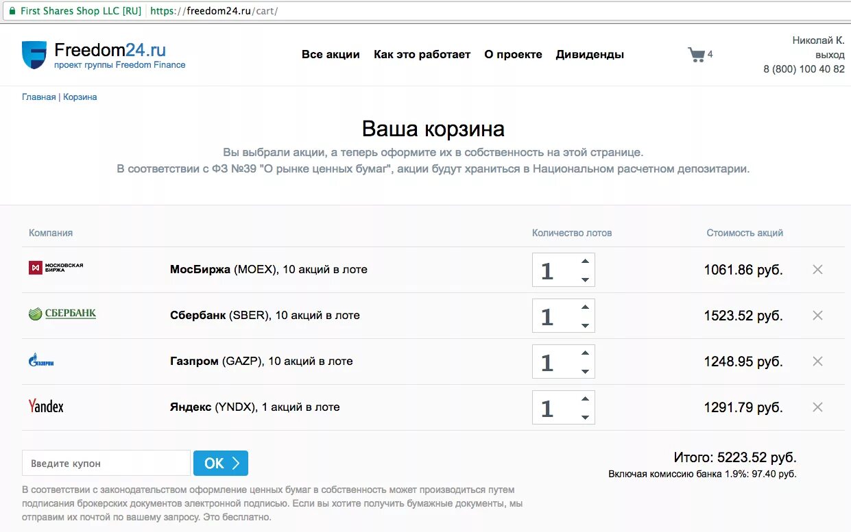
Task: Remove Сбербанк (SBER) from the cart
Action: pos(817,316)
